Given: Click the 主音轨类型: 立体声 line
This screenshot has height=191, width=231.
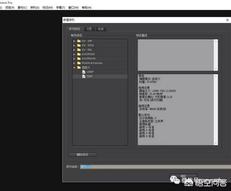Looking at the screenshot, I should click(x=151, y=121).
